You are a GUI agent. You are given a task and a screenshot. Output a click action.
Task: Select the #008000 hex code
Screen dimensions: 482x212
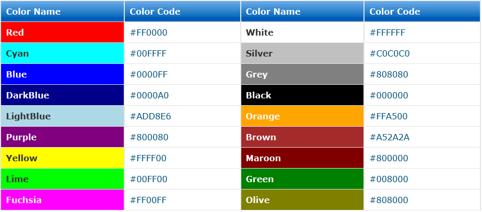pyautogui.click(x=389, y=179)
